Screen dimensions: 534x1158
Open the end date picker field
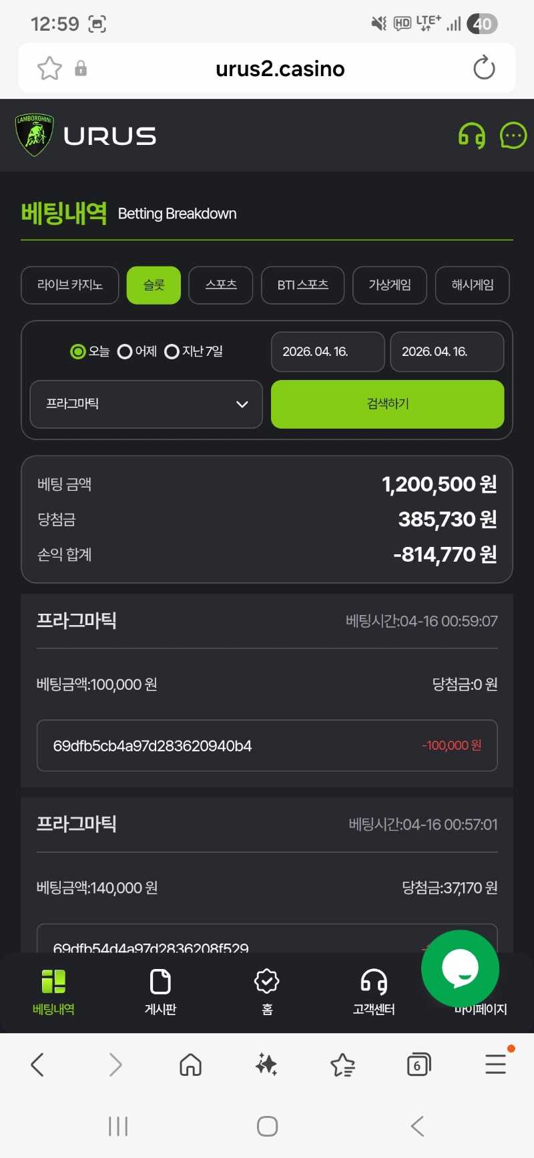coord(447,351)
